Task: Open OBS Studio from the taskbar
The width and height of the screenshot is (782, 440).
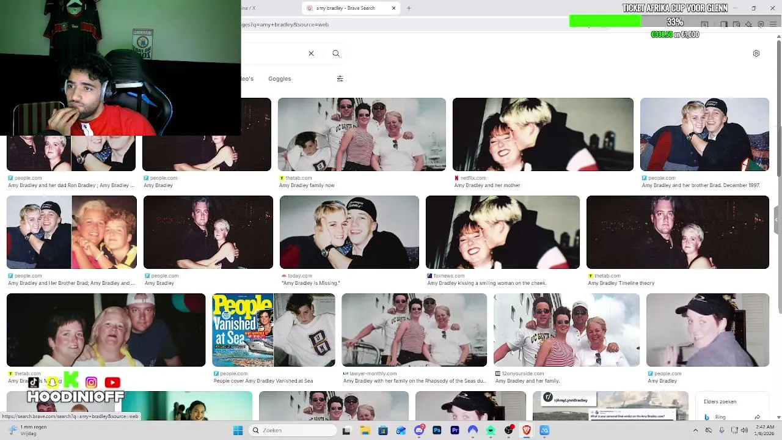Action: [x=509, y=430]
